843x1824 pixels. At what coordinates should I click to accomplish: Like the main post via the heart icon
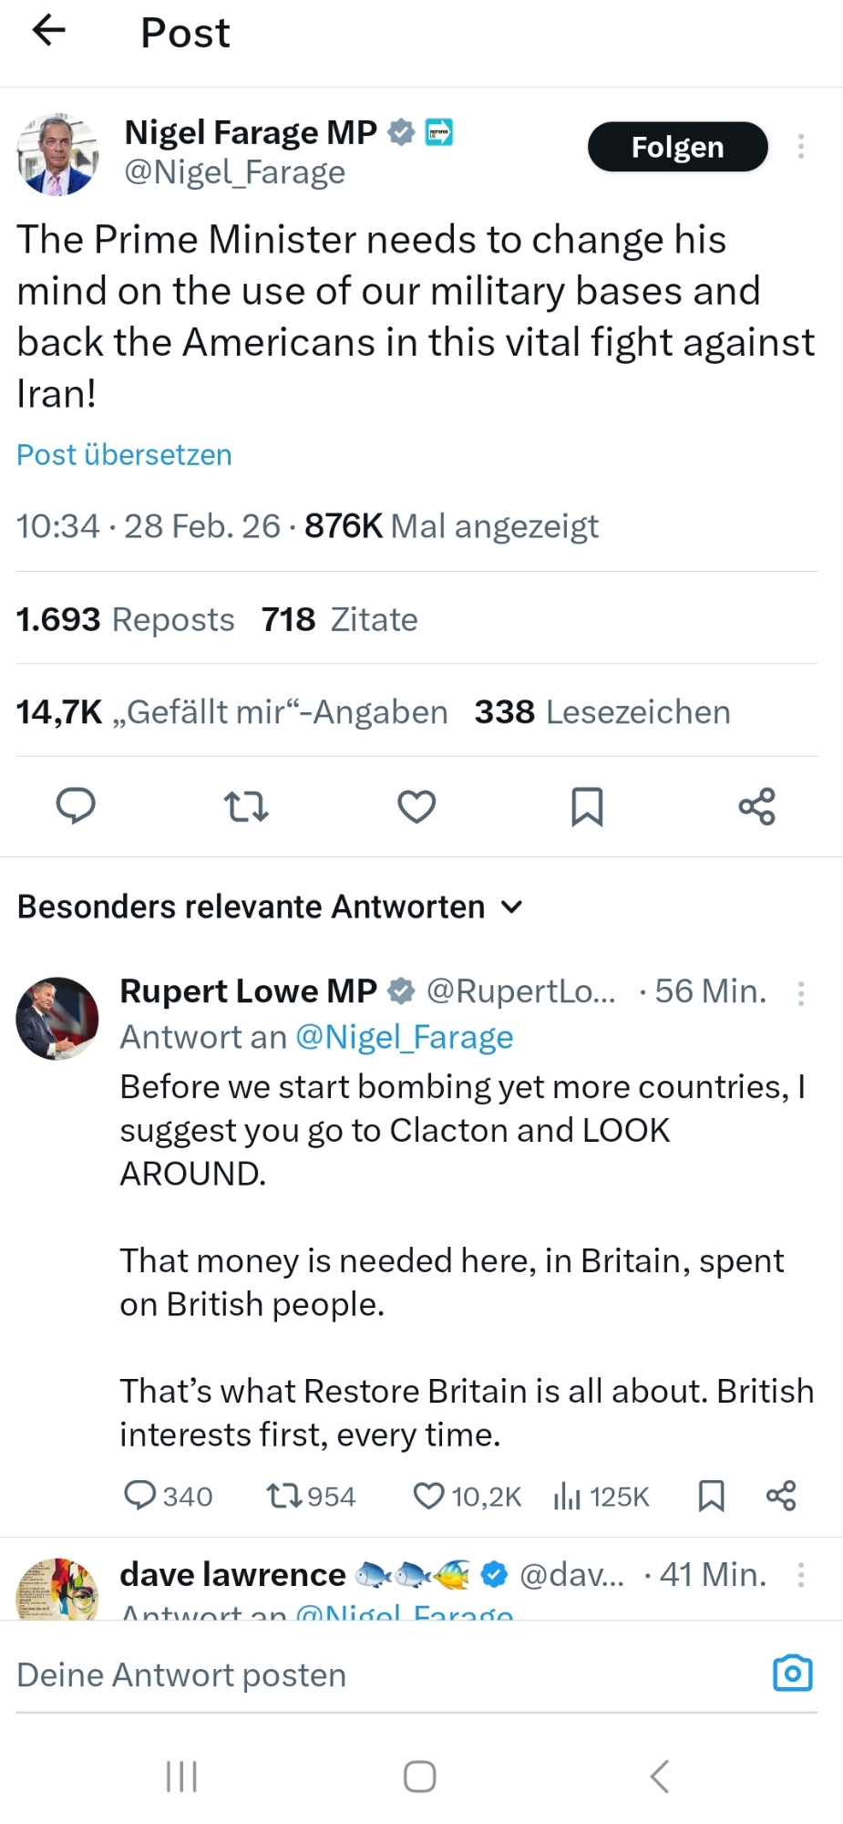click(416, 806)
